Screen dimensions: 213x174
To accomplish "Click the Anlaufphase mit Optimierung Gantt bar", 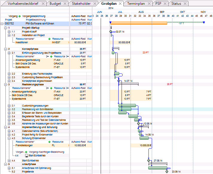I will (157, 168).
